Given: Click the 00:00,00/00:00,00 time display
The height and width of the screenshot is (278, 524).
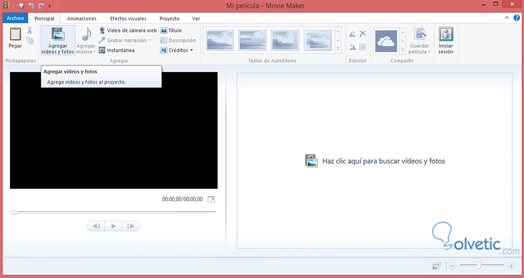Looking at the screenshot, I should coord(182,199).
